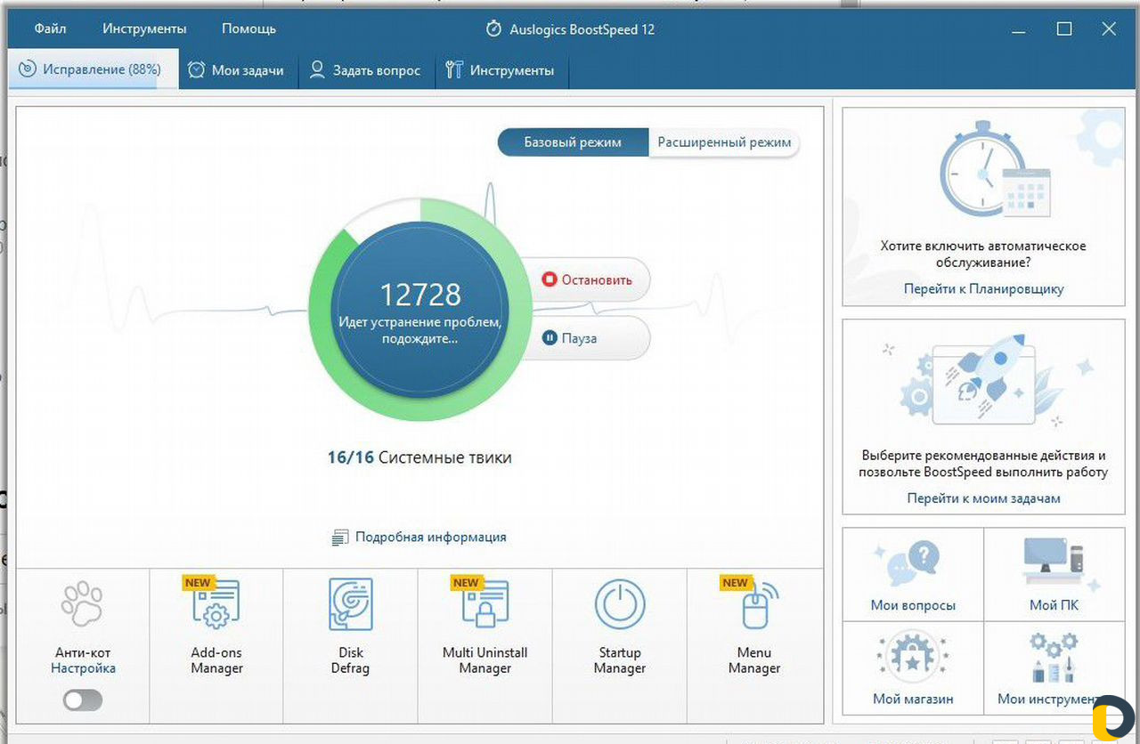Open the Инструменты menu in menu bar
The height and width of the screenshot is (744, 1140).
coord(144,28)
